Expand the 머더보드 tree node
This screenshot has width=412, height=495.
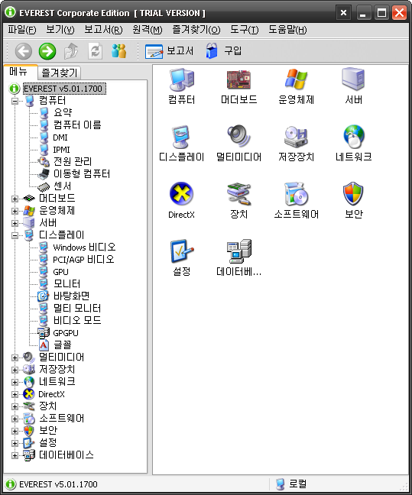pos(15,199)
